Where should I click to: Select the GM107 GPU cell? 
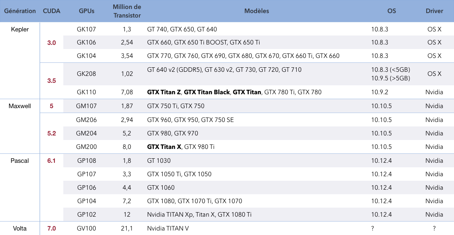tap(86, 106)
